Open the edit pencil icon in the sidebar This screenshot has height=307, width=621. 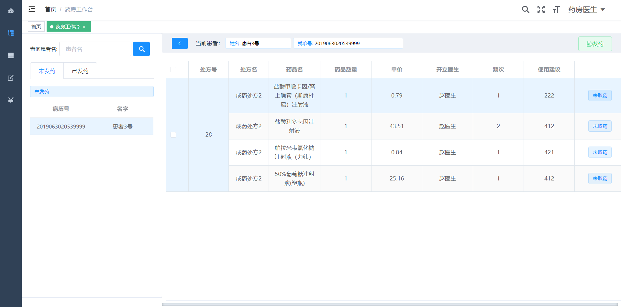[11, 78]
